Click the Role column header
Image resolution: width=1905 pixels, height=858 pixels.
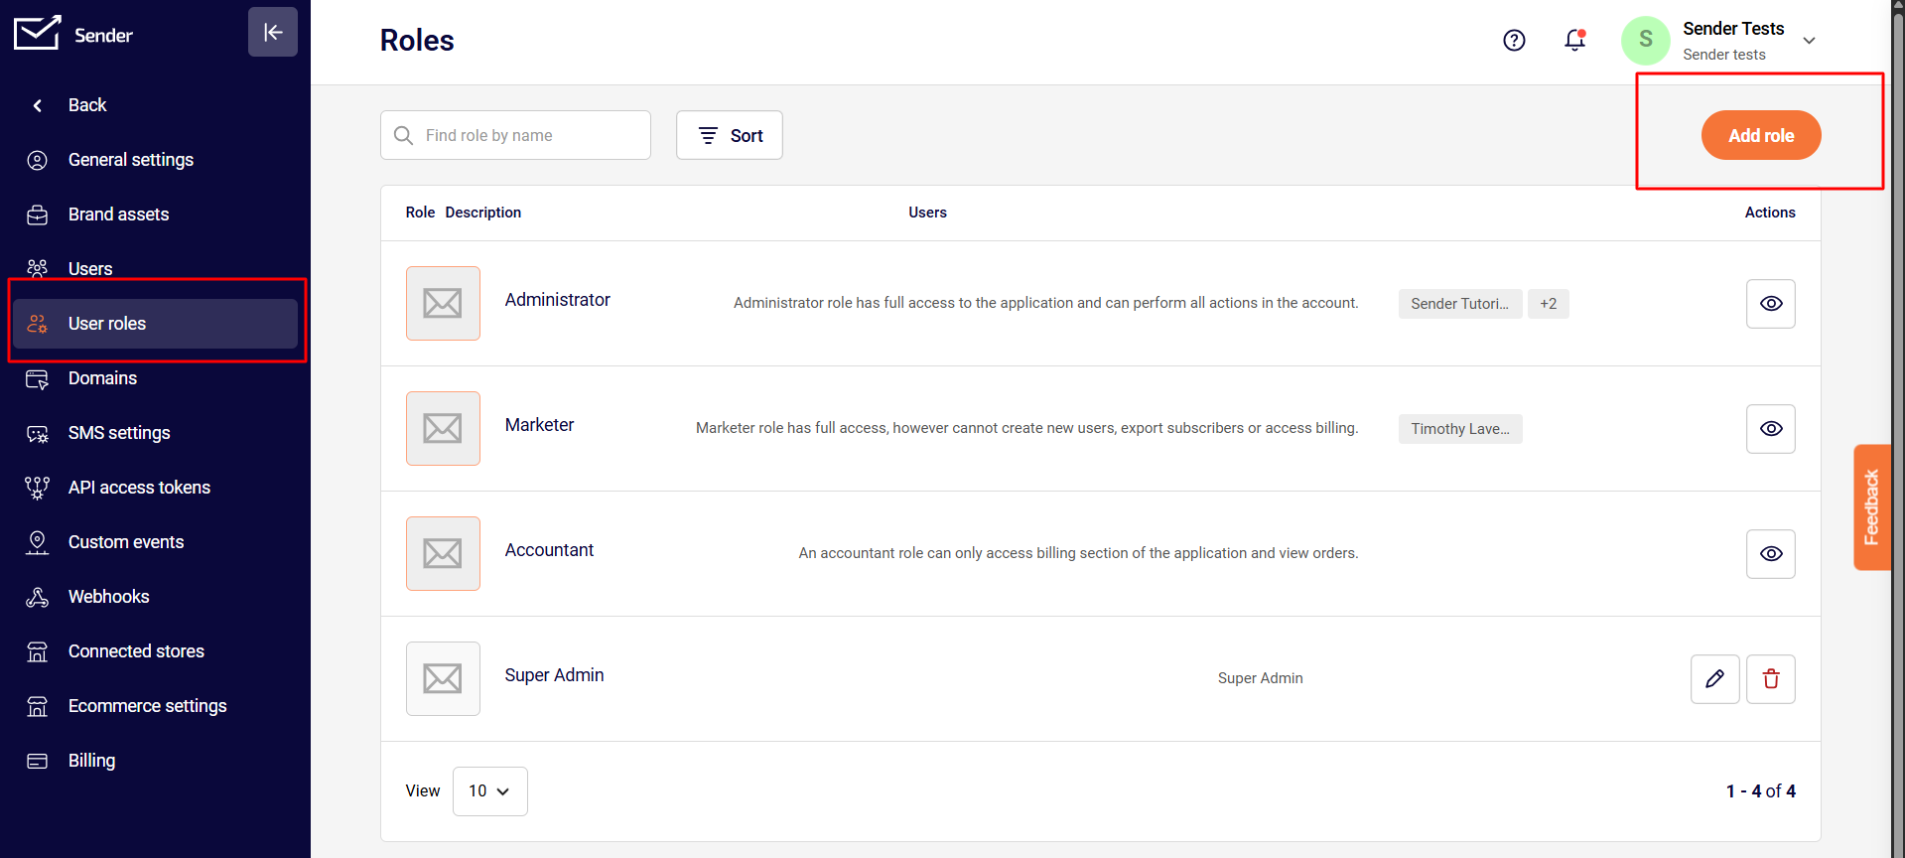(421, 213)
